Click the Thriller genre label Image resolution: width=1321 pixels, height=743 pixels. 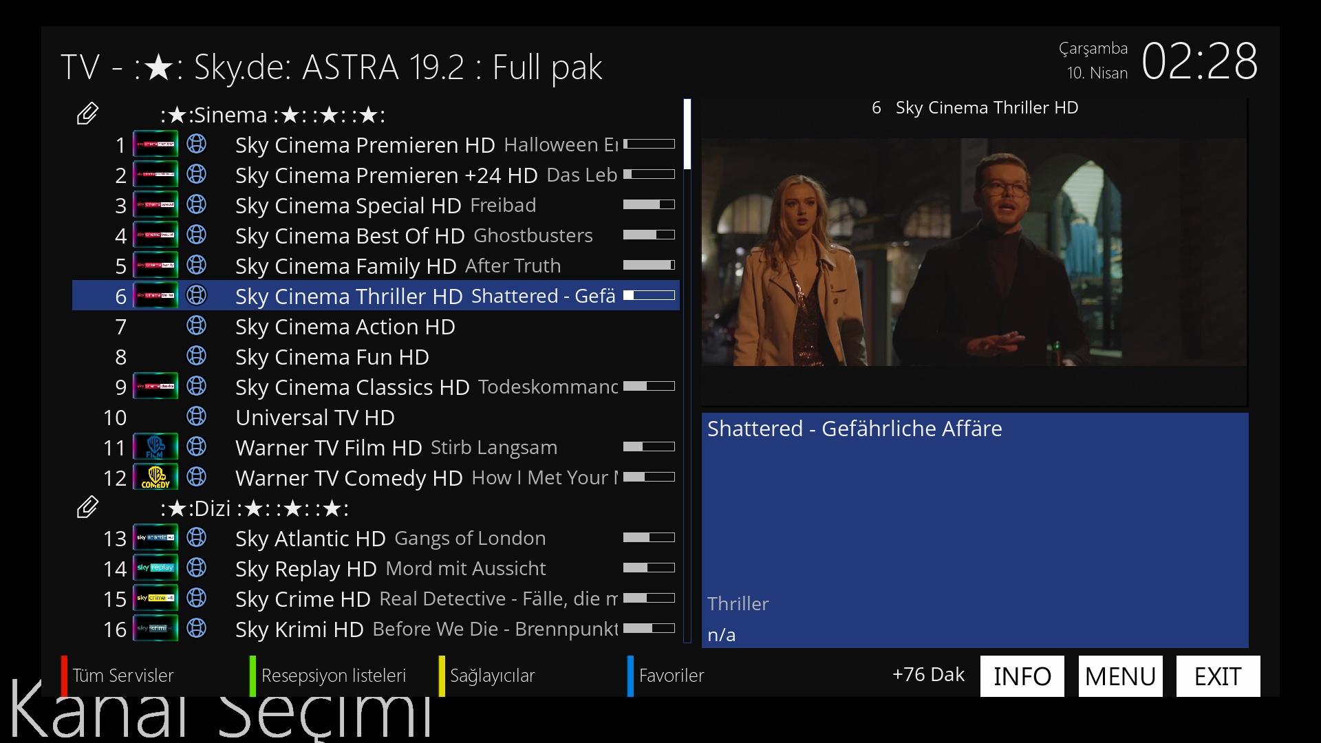738,604
